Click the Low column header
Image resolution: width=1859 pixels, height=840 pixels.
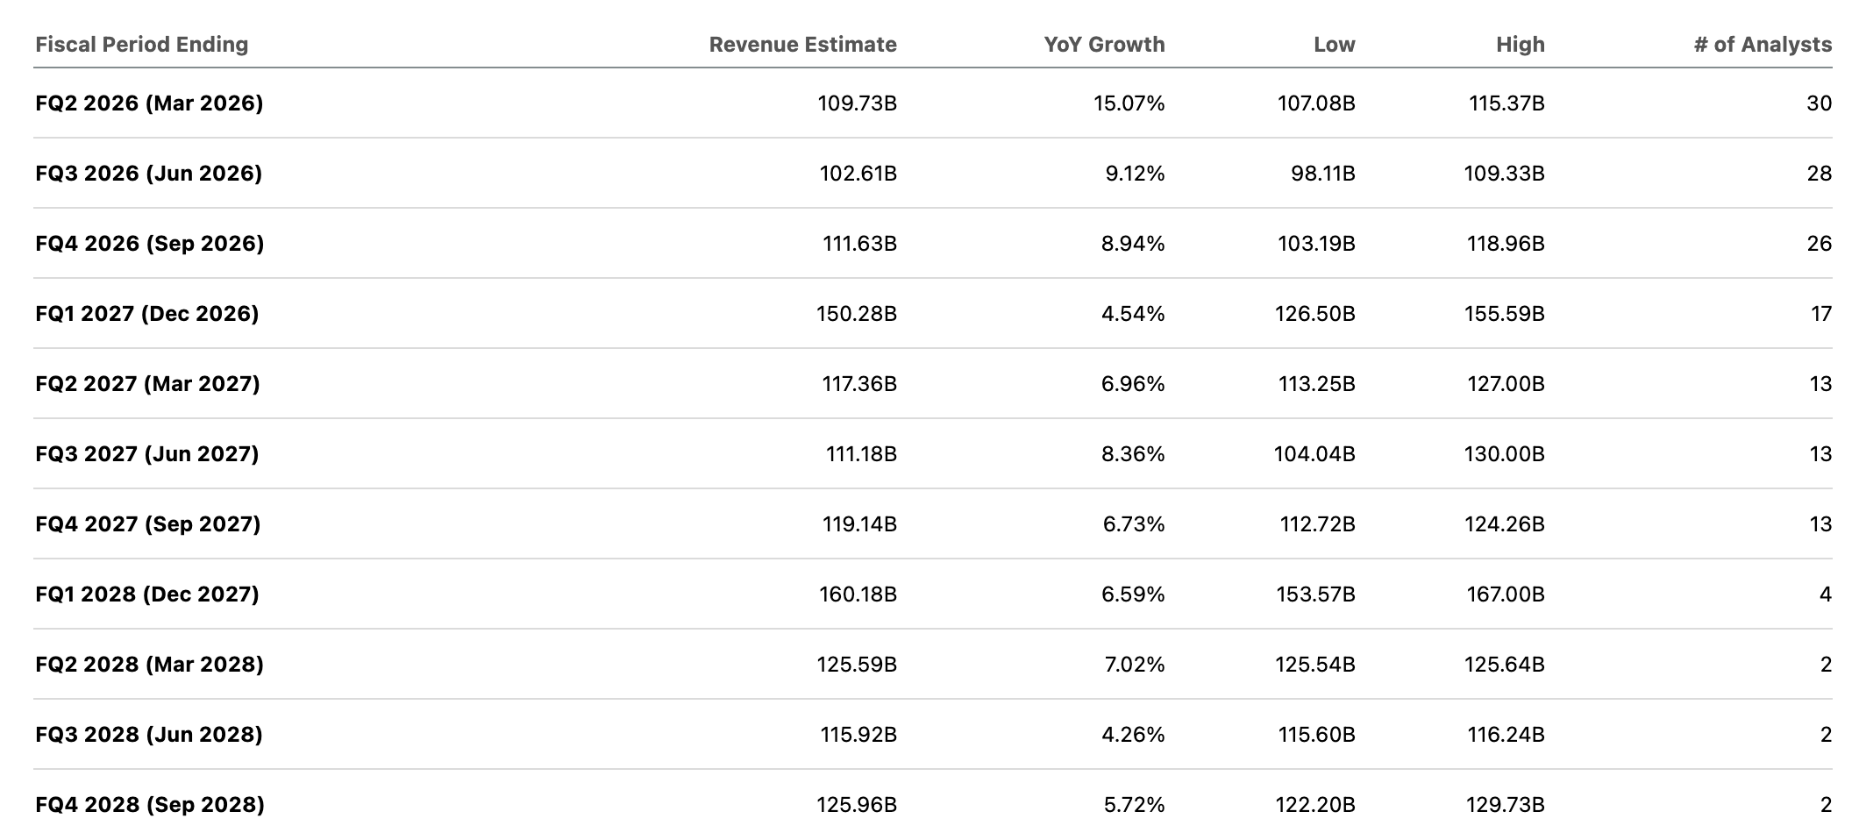coord(1334,45)
